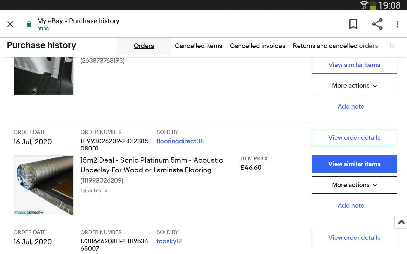Tap the page title My eBay - Purchase history

[78, 21]
